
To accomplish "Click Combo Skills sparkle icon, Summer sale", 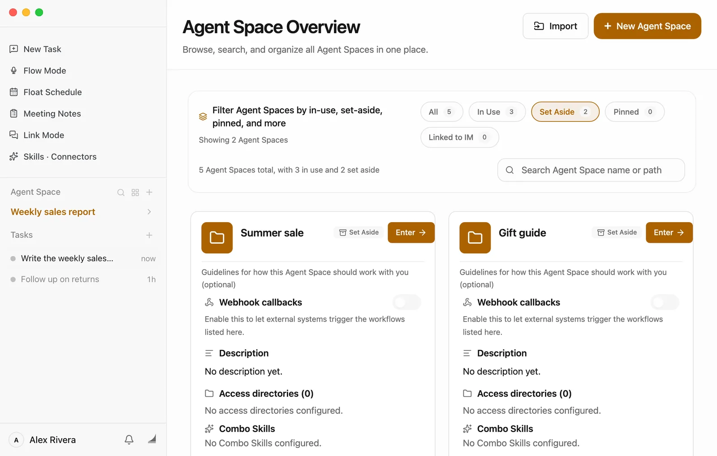I will click(209, 429).
